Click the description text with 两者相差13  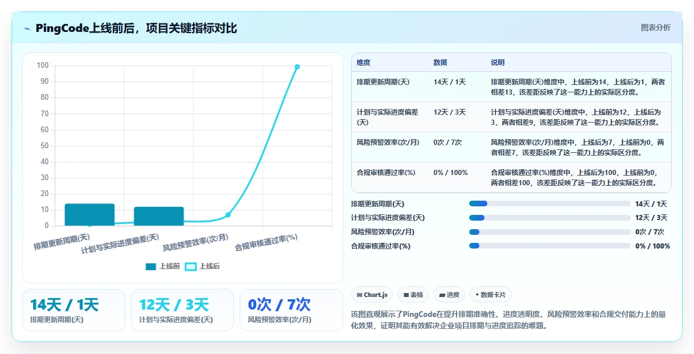click(577, 87)
